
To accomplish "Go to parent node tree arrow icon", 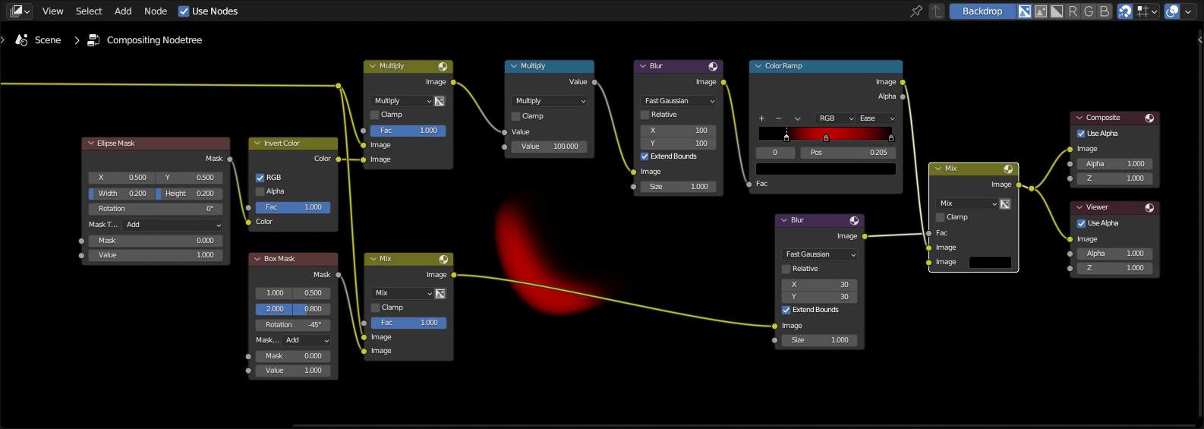I will coord(937,11).
